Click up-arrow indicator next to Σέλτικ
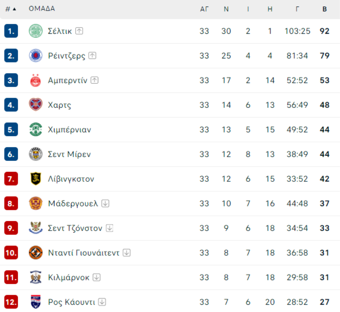The image size is (340, 312). coord(79,31)
